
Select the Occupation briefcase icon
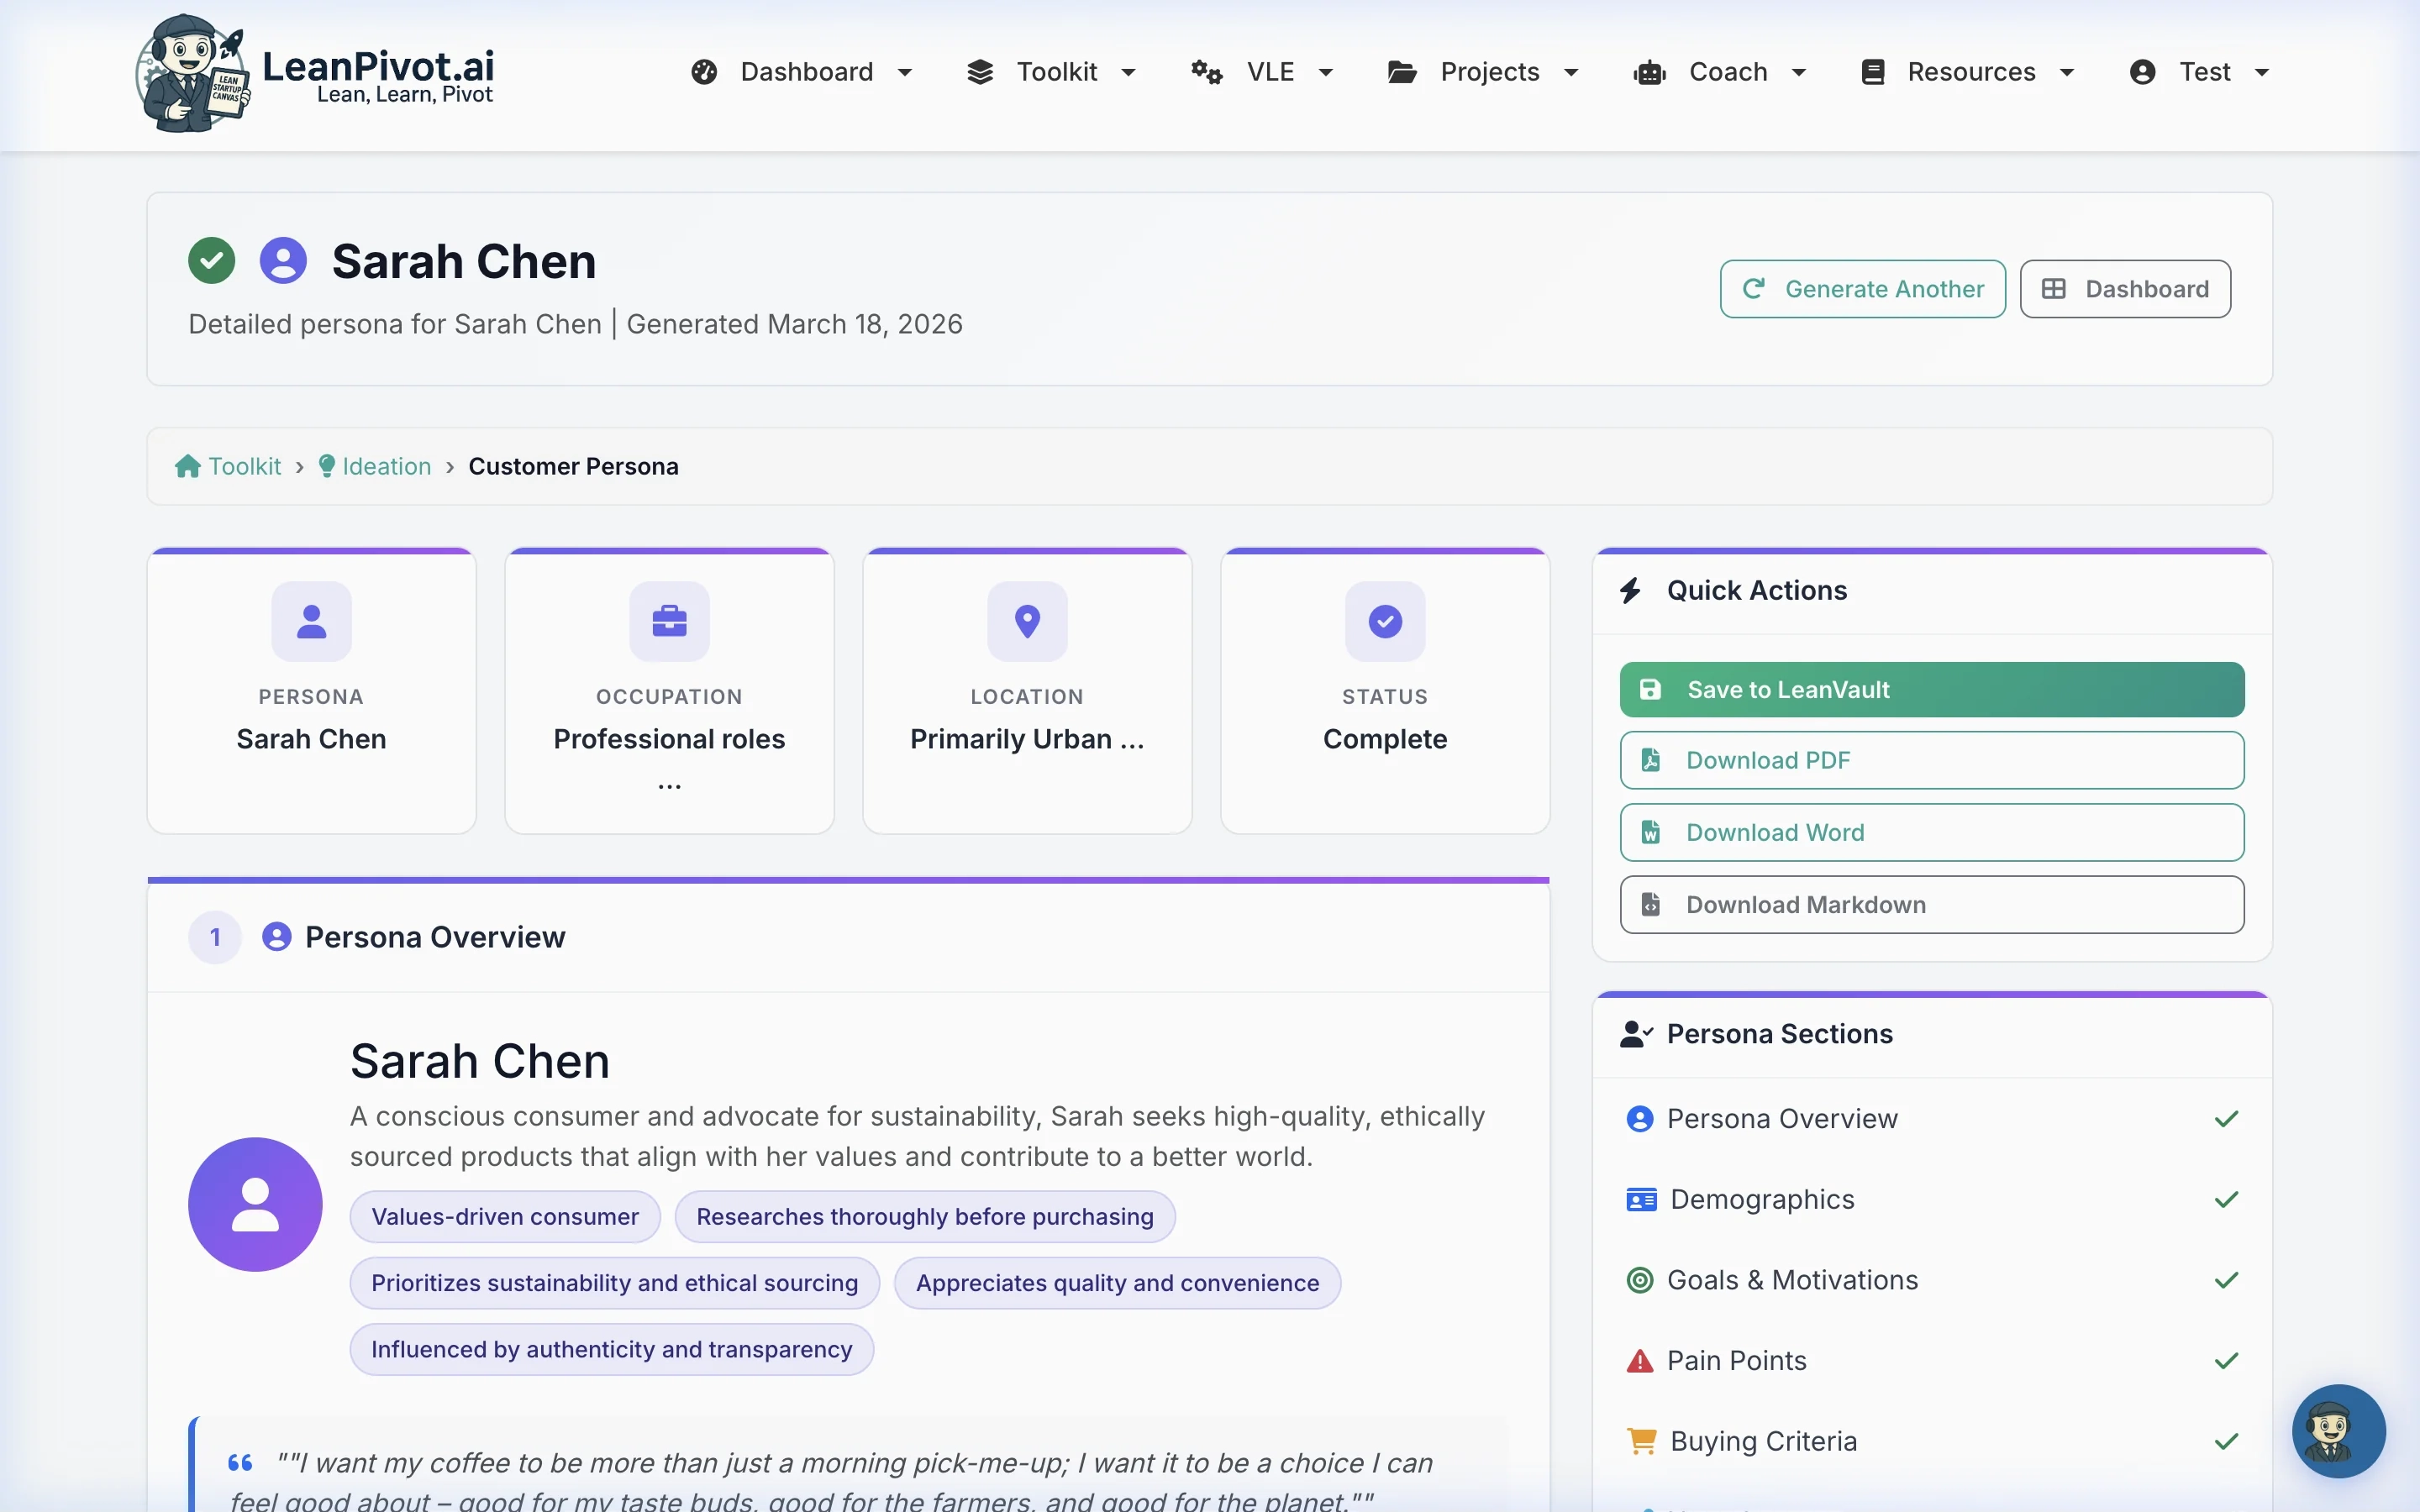pyautogui.click(x=669, y=620)
